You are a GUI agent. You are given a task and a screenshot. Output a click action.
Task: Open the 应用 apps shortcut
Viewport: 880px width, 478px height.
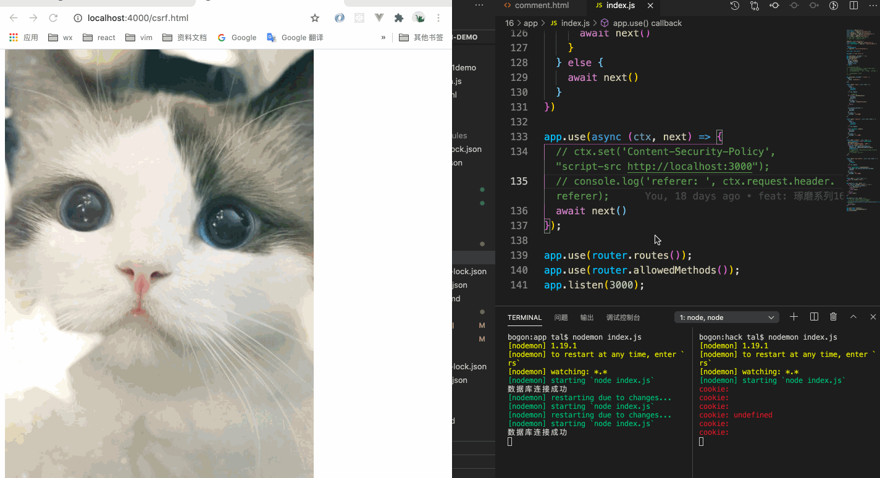point(23,38)
